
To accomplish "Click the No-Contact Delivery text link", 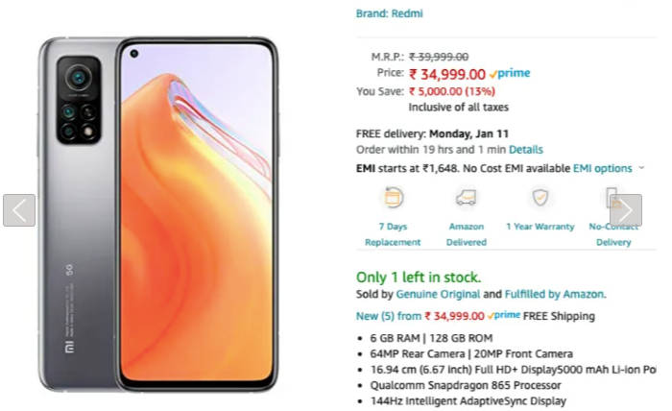I will [x=613, y=234].
